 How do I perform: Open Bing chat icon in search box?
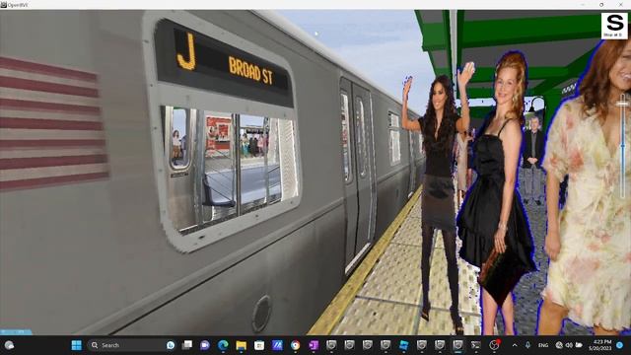pos(171,345)
